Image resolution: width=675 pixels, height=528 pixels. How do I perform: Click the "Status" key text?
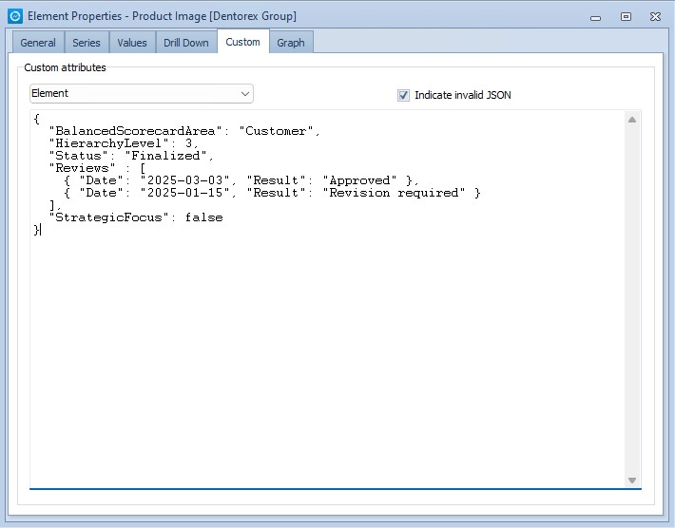78,156
